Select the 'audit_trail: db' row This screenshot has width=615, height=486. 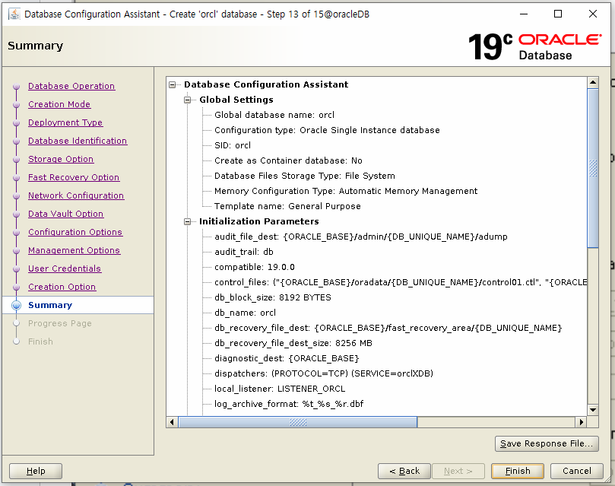244,252
